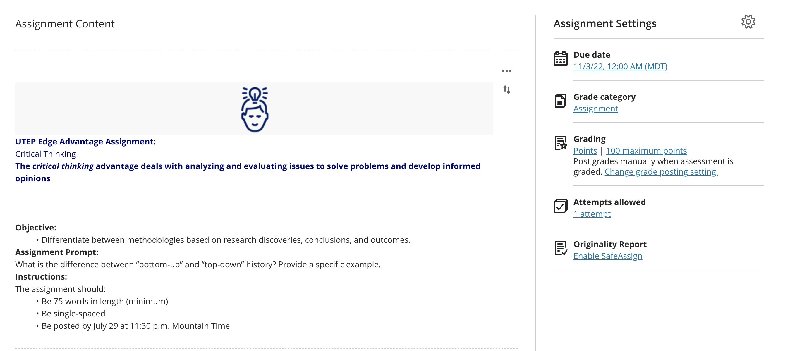This screenshot has height=351, width=790.
Task: Click the 100 maximum points link
Action: click(646, 151)
